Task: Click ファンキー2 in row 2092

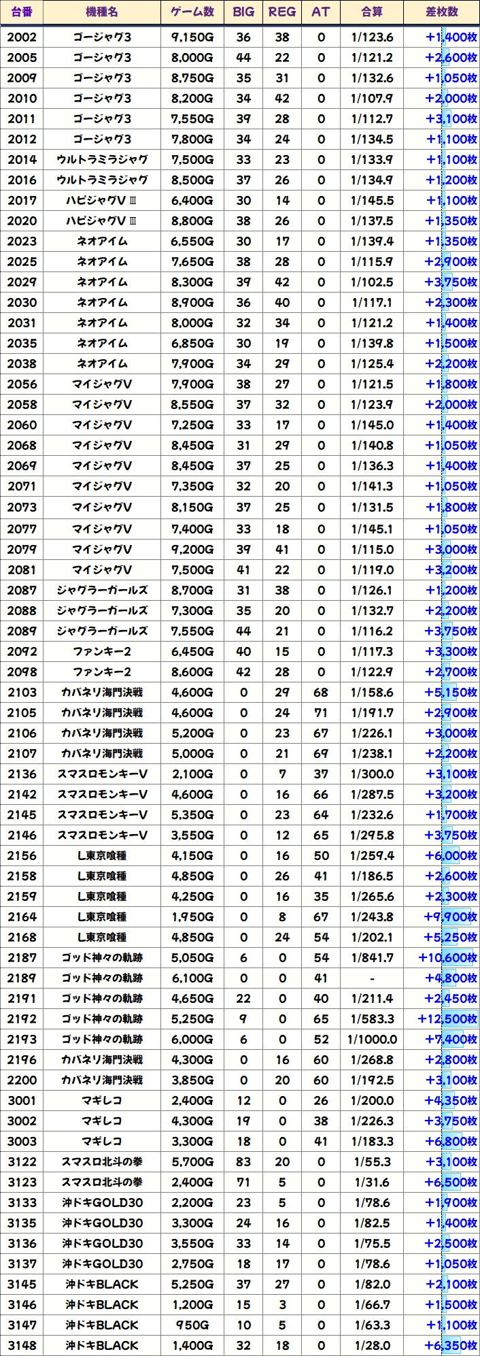Action: pyautogui.click(x=102, y=651)
